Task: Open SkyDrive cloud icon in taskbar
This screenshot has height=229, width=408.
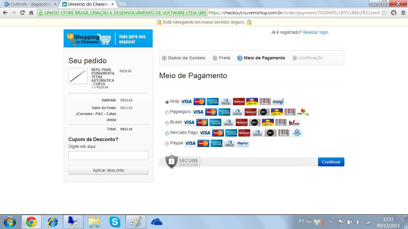Action: coord(157,222)
